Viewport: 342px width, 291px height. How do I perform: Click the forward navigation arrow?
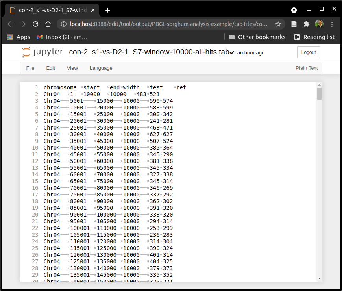coord(23,24)
